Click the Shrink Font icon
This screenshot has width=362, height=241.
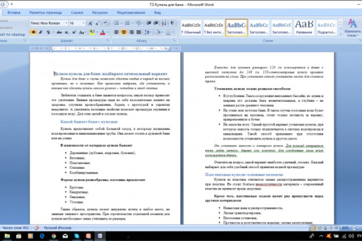pos(98,23)
